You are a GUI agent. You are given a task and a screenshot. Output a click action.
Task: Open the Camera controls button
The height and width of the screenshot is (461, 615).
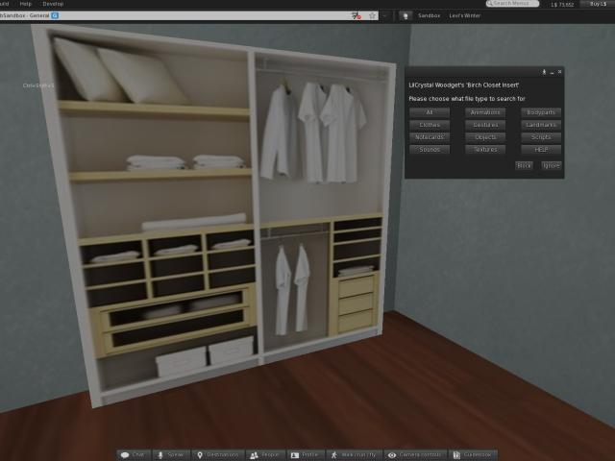(414, 454)
